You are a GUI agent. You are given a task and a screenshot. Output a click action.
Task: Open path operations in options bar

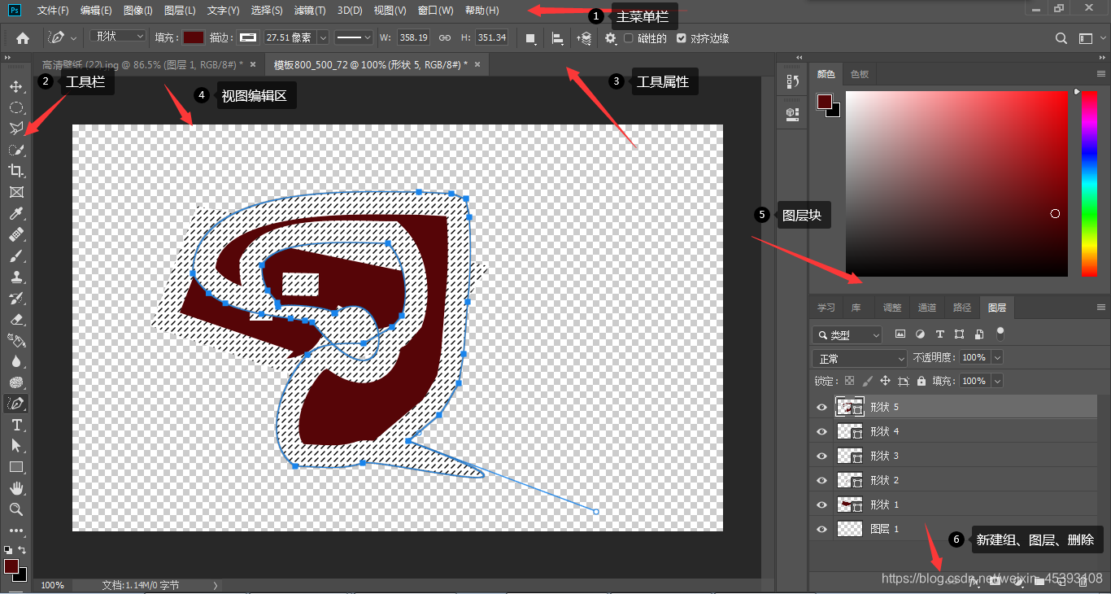[530, 37]
